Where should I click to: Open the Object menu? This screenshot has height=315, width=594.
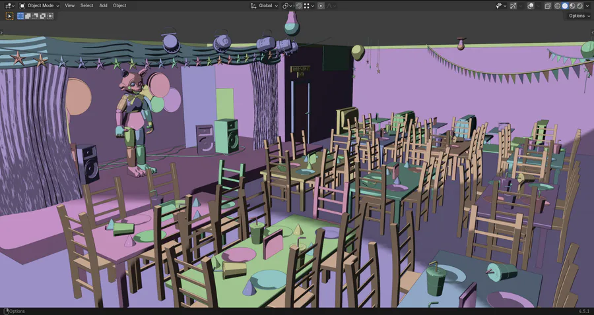[x=119, y=6]
